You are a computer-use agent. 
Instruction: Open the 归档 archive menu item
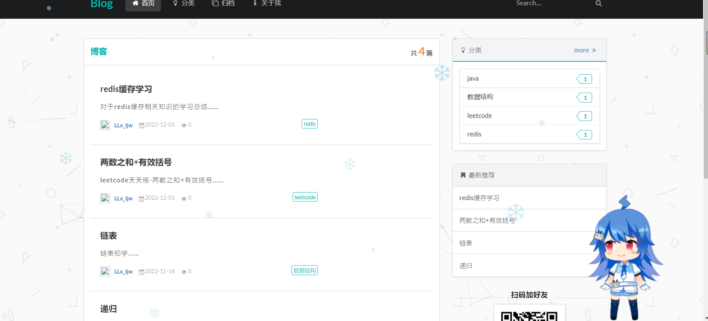[223, 4]
